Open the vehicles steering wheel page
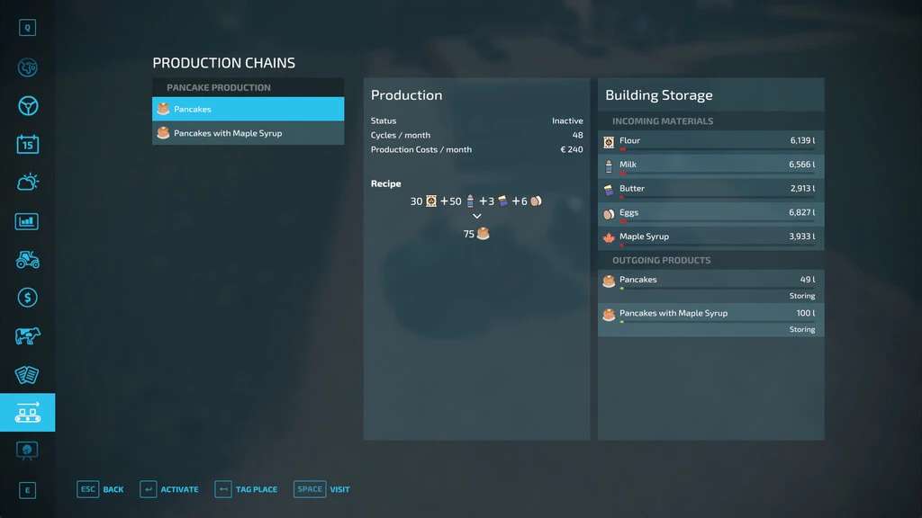Screen dimensions: 922x518 point(27,106)
